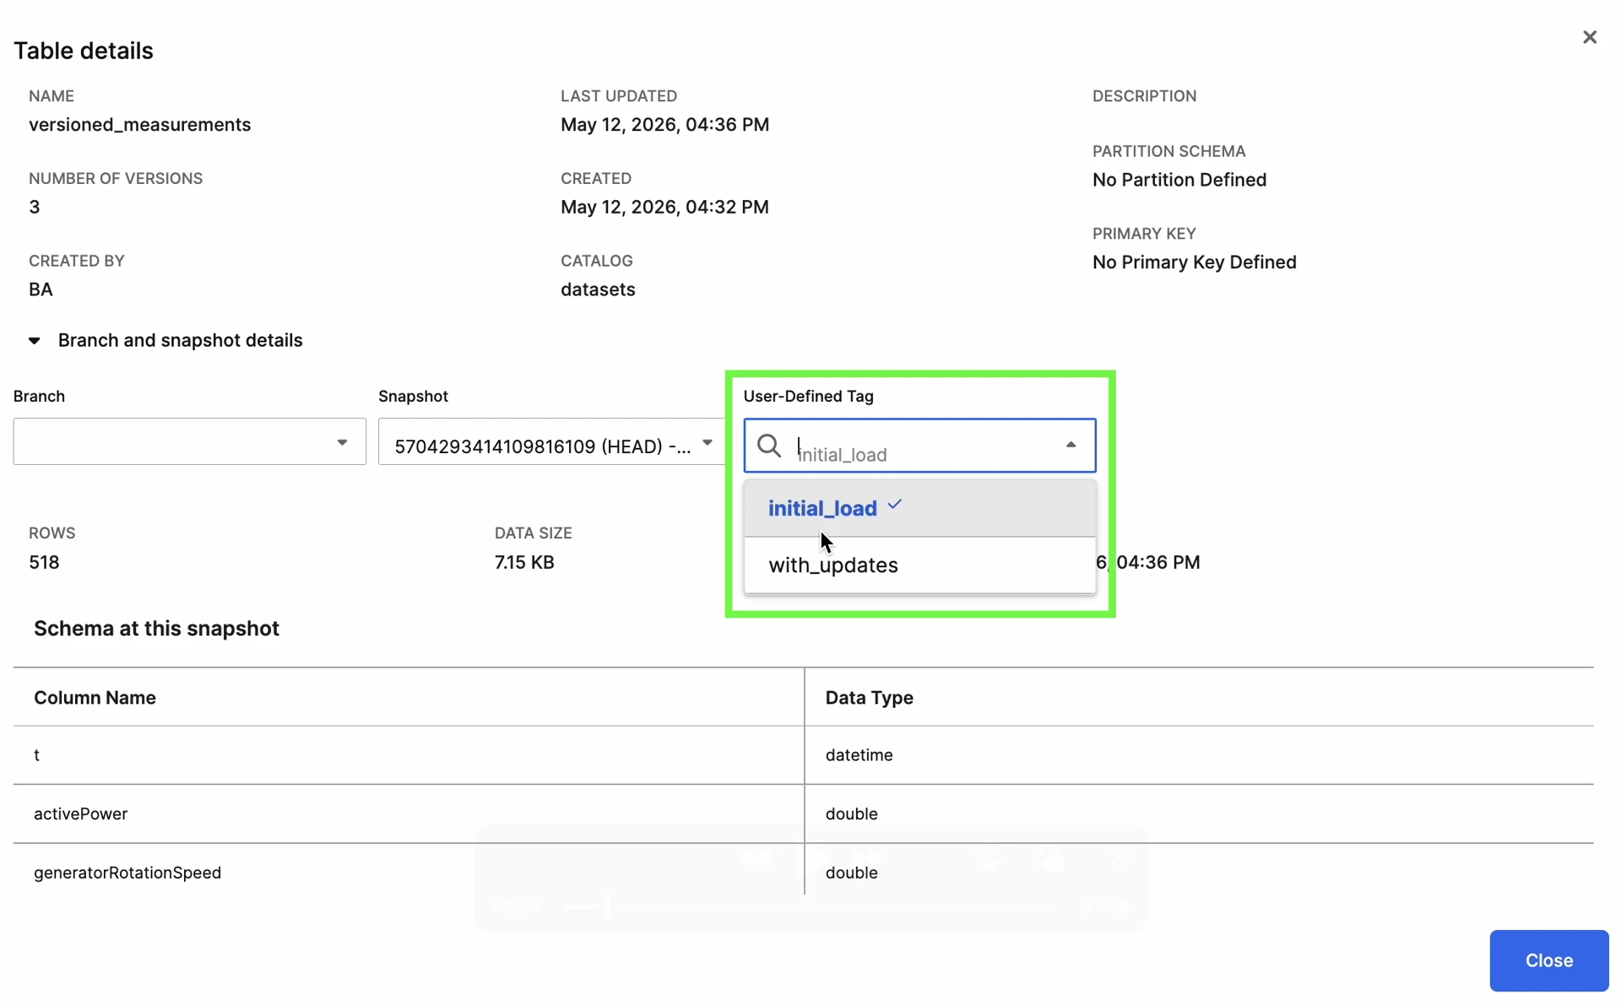Click the Created By value BA
The width and height of the screenshot is (1621, 1005).
(x=41, y=289)
